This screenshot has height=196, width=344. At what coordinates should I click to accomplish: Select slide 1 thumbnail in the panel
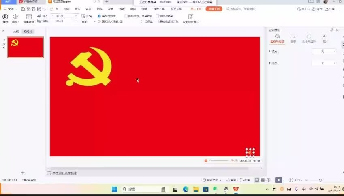click(x=25, y=47)
